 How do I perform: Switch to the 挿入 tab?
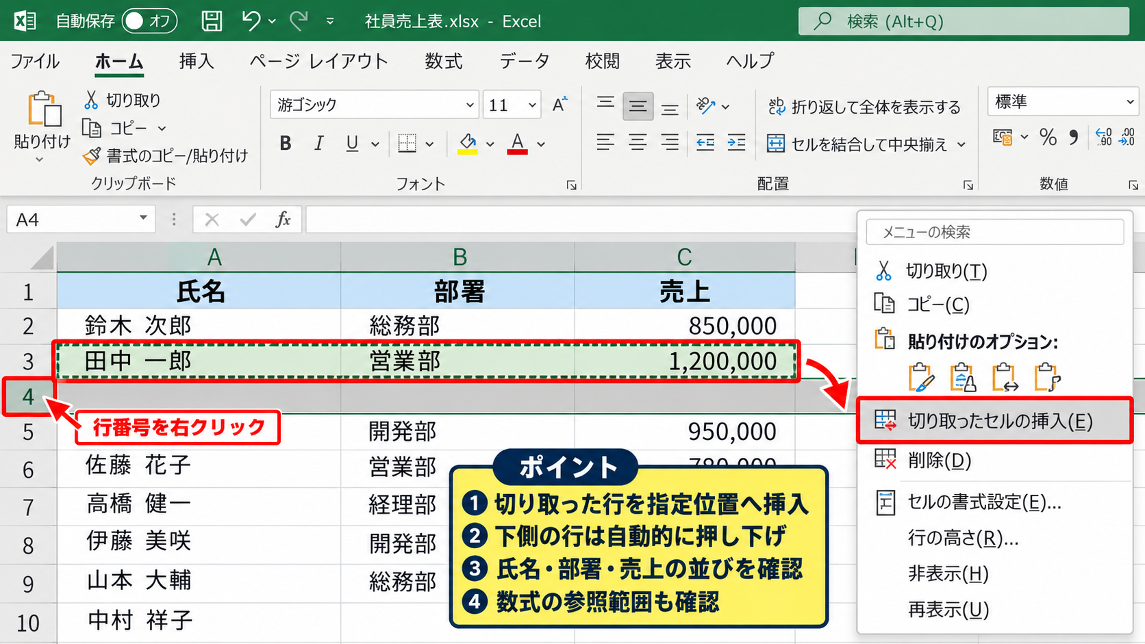pos(197,61)
